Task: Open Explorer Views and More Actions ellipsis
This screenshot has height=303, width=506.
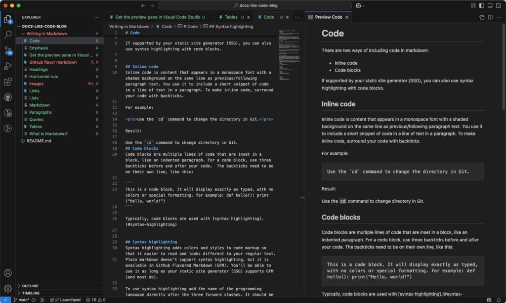Action: pyautogui.click(x=96, y=17)
